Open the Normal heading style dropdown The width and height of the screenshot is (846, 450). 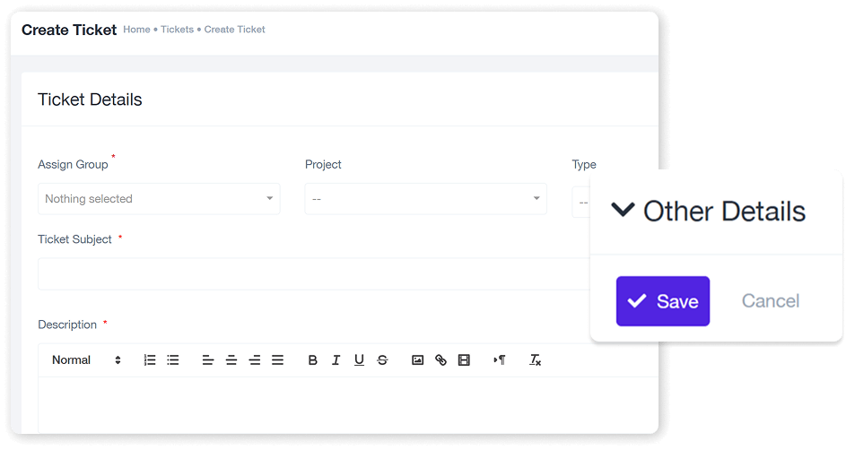click(86, 360)
